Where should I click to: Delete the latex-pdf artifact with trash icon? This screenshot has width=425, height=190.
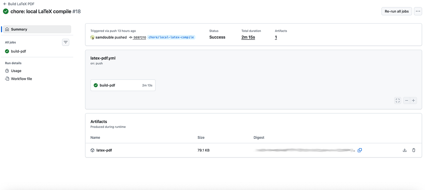(414, 150)
